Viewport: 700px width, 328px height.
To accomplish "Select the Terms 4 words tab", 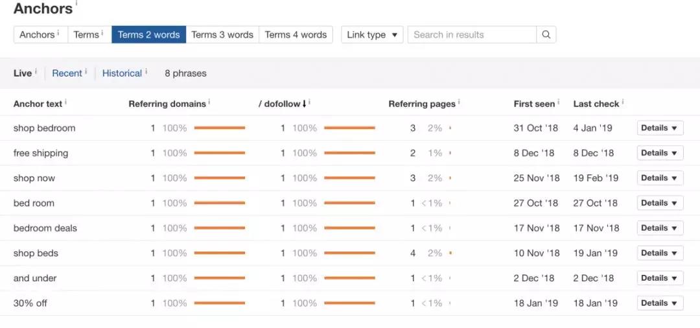I will pos(296,35).
